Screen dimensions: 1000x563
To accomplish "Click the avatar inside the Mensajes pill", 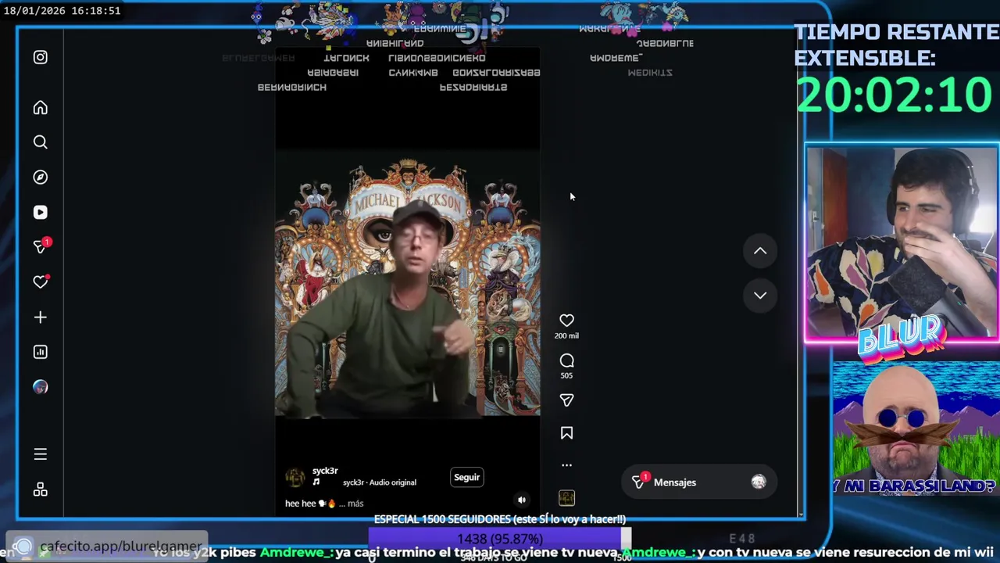I will pyautogui.click(x=759, y=482).
